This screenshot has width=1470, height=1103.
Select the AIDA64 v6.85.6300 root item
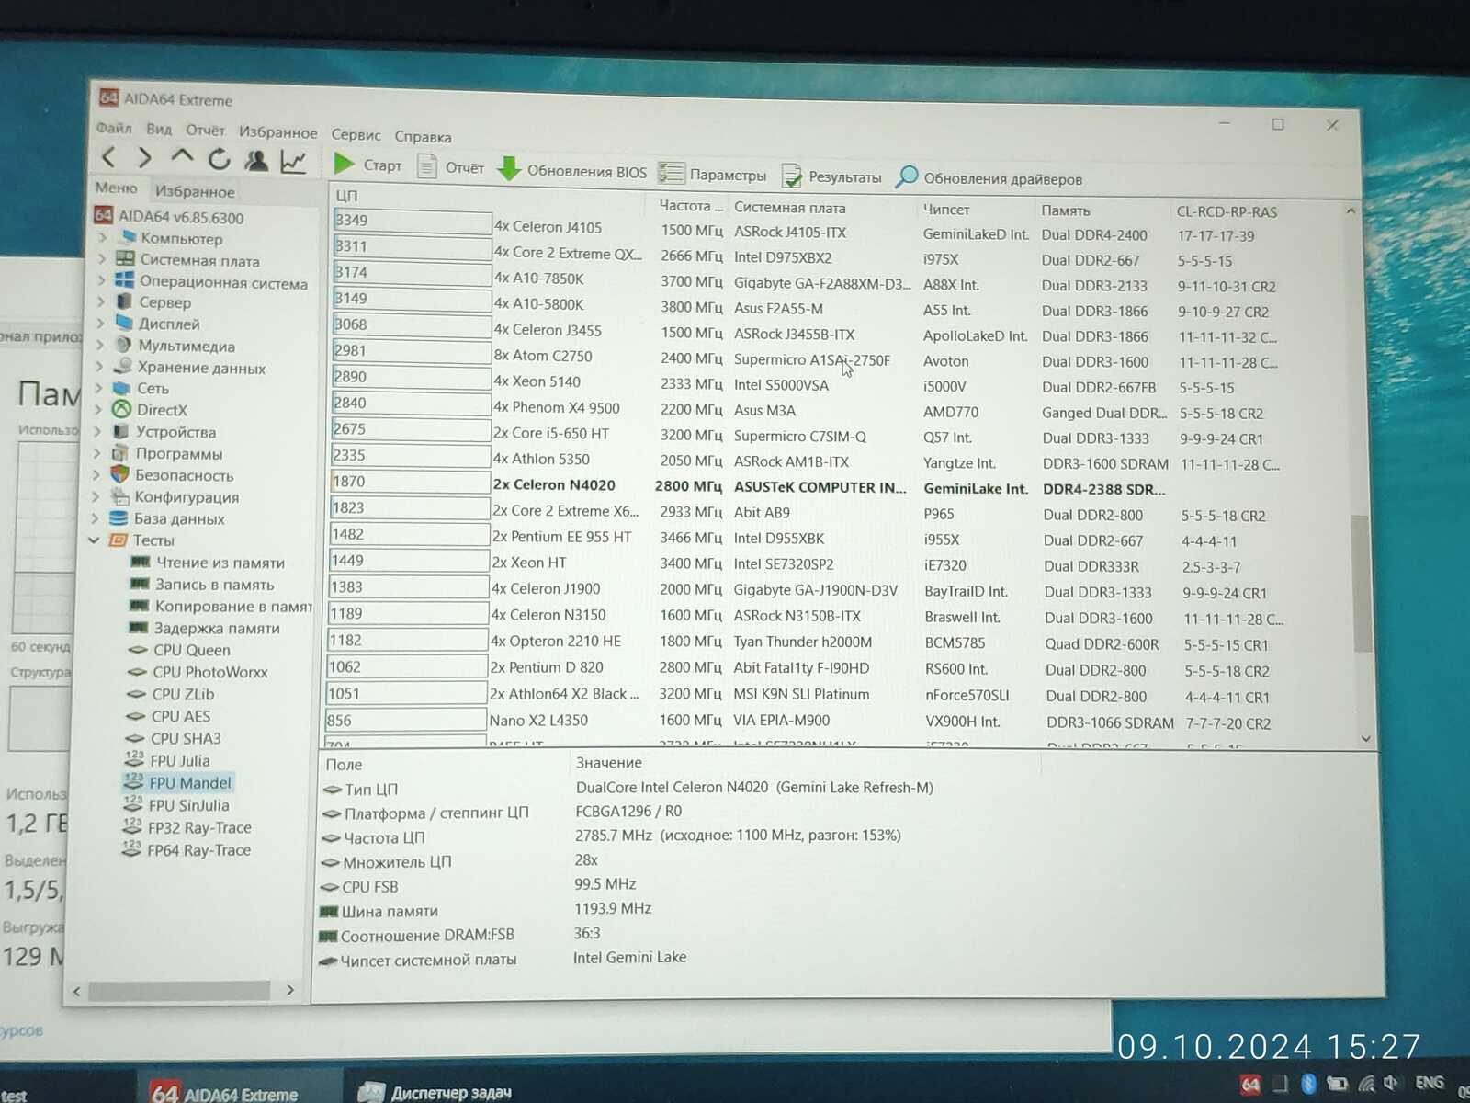coord(169,217)
